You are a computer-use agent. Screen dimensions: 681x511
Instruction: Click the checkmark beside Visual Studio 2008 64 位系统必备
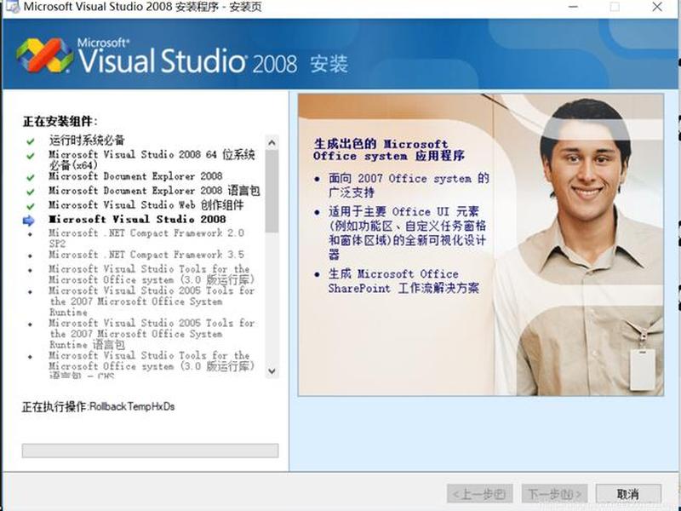(31, 156)
